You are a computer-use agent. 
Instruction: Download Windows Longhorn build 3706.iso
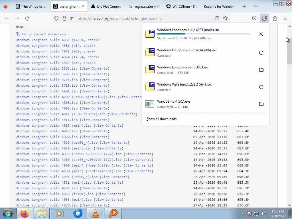(x=46, y=74)
